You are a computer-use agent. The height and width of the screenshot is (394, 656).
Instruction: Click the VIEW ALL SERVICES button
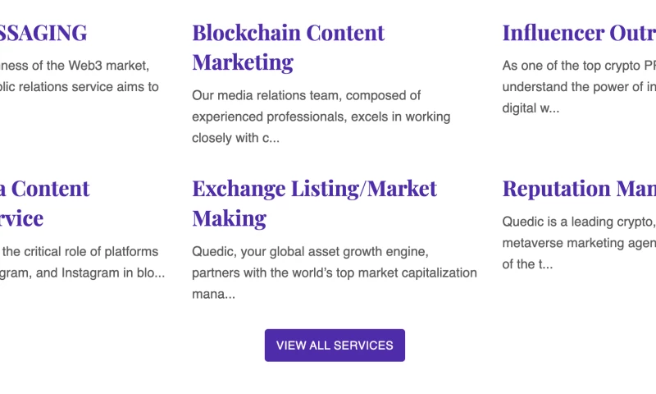click(x=335, y=346)
